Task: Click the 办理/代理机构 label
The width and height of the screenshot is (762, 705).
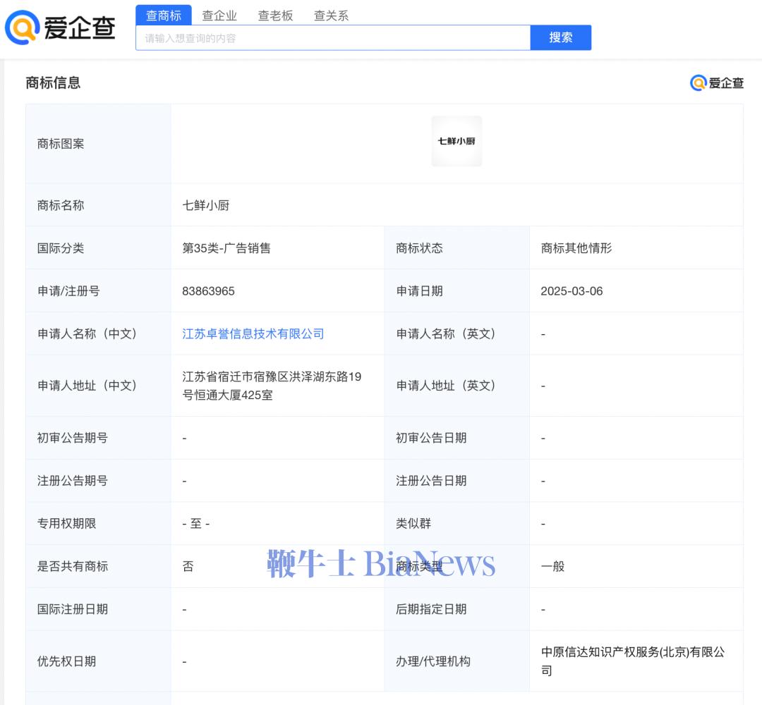Action: pos(433,661)
